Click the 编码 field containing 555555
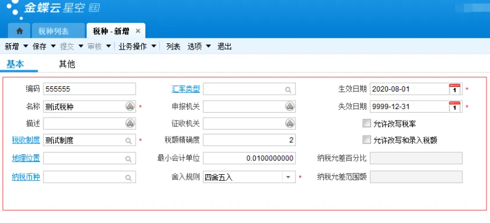Image resolution: width=490 pixels, height=223 pixels. 89,89
